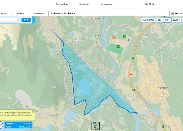Switch the map to 3D view
This screenshot has height=131, width=183.
coord(159,20)
